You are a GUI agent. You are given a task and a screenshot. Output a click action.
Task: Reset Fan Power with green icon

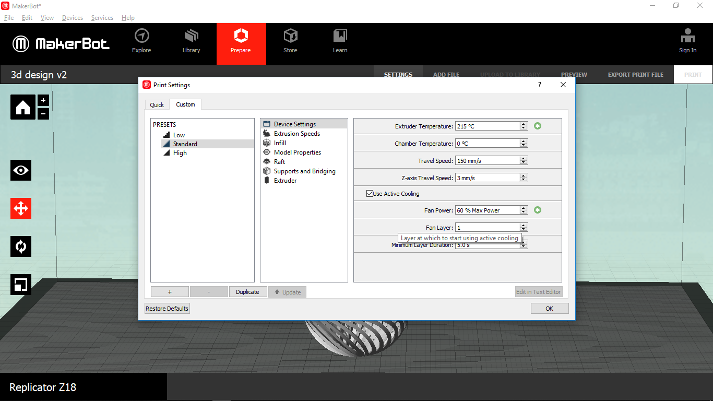point(538,210)
